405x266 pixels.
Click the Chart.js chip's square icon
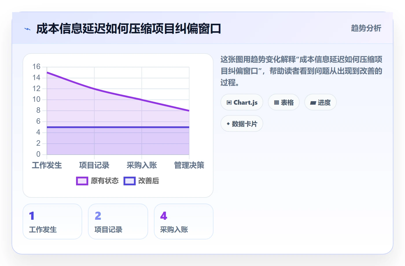click(x=229, y=103)
